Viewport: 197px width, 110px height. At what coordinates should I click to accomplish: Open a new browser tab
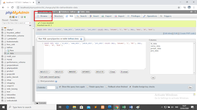(39, 2)
